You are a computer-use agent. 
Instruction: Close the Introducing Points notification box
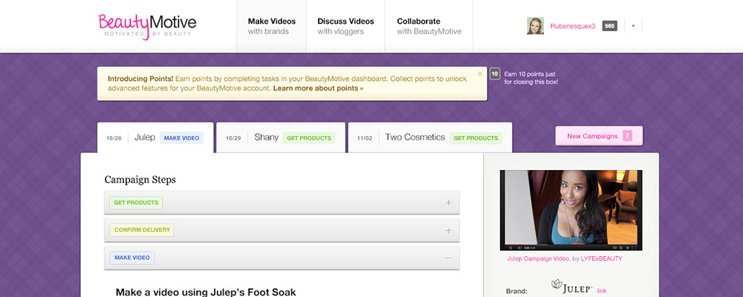pyautogui.click(x=480, y=74)
